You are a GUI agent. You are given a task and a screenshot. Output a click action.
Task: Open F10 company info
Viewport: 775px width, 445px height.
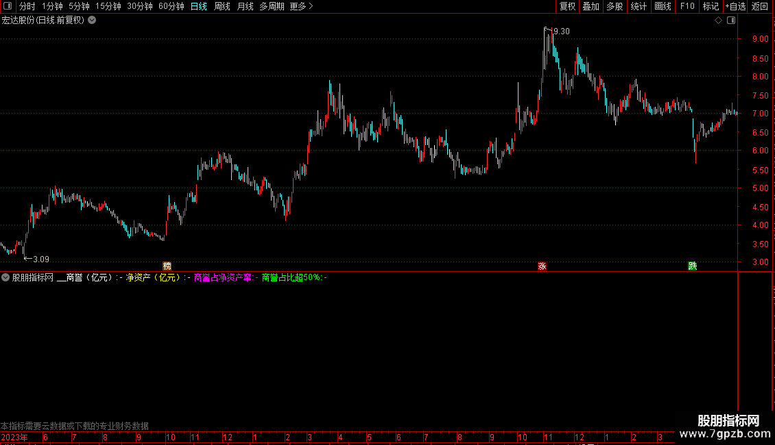pyautogui.click(x=687, y=6)
